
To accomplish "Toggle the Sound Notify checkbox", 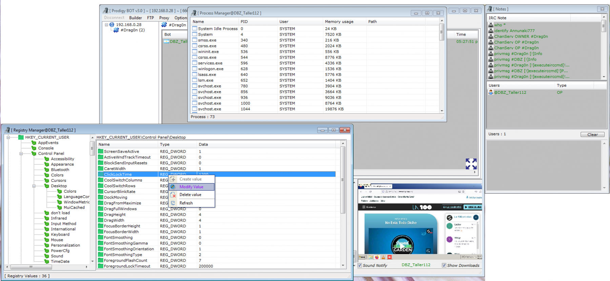I will (x=360, y=265).
